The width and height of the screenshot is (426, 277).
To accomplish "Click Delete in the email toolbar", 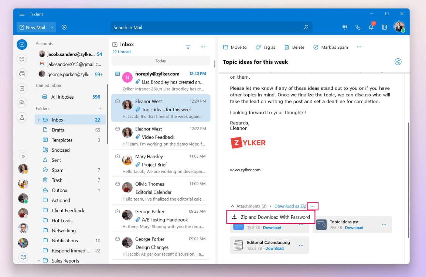I will click(x=294, y=47).
